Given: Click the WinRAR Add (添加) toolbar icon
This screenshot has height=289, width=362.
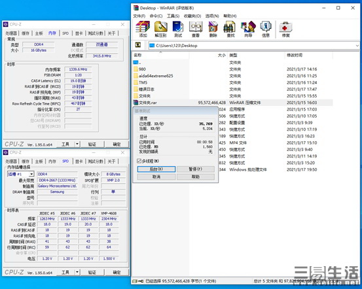Looking at the screenshot, I should pos(143,29).
